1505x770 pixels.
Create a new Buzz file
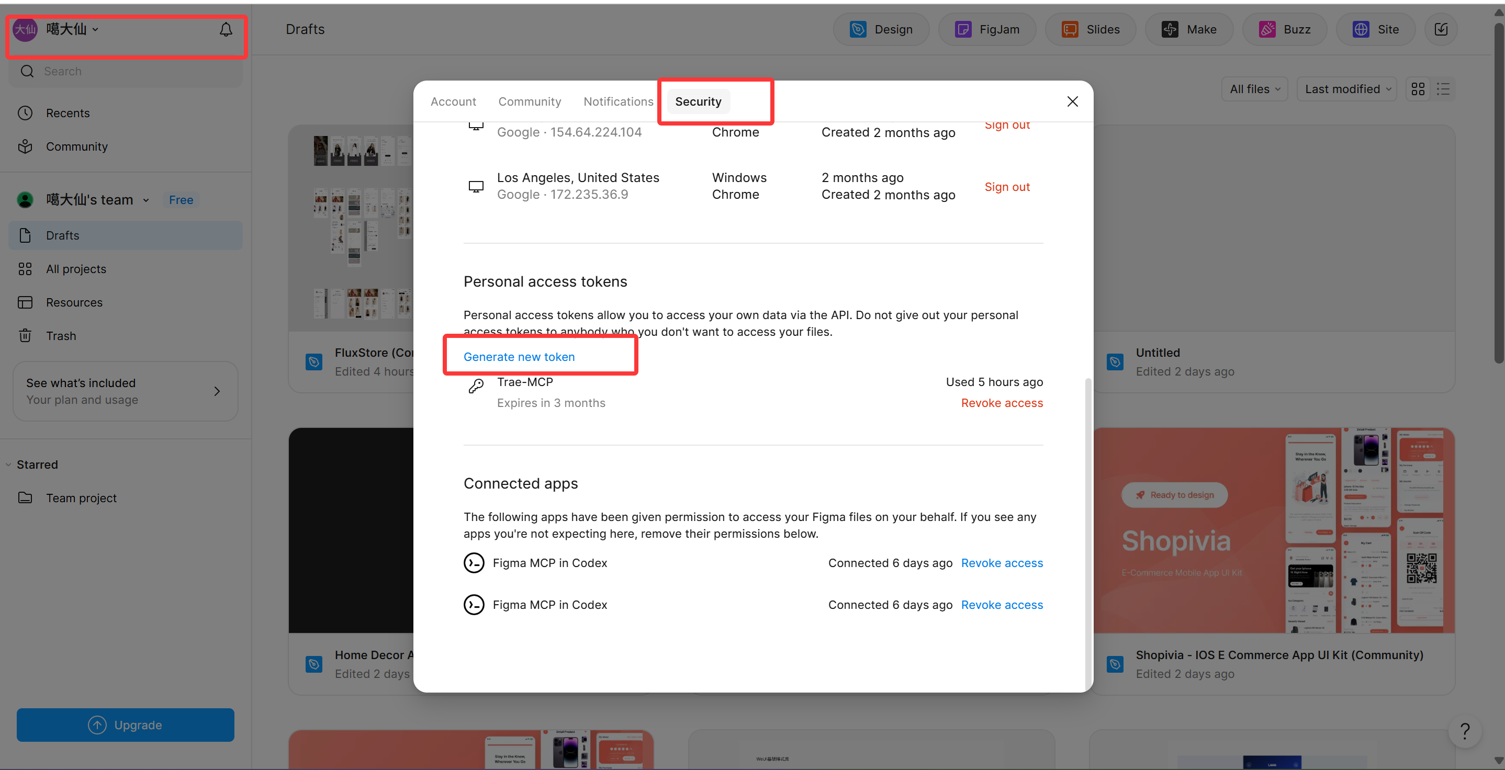pyautogui.click(x=1285, y=29)
